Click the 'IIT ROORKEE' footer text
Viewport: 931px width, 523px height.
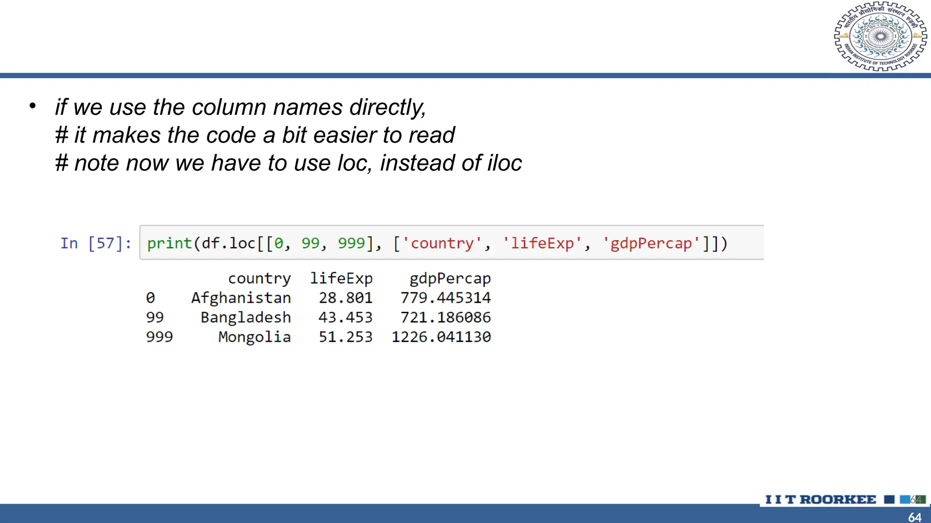(x=821, y=499)
